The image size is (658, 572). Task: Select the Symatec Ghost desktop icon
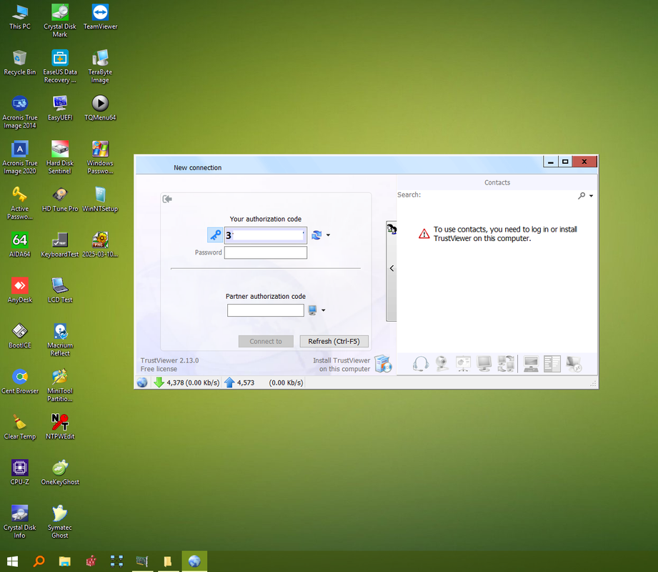coord(60,522)
